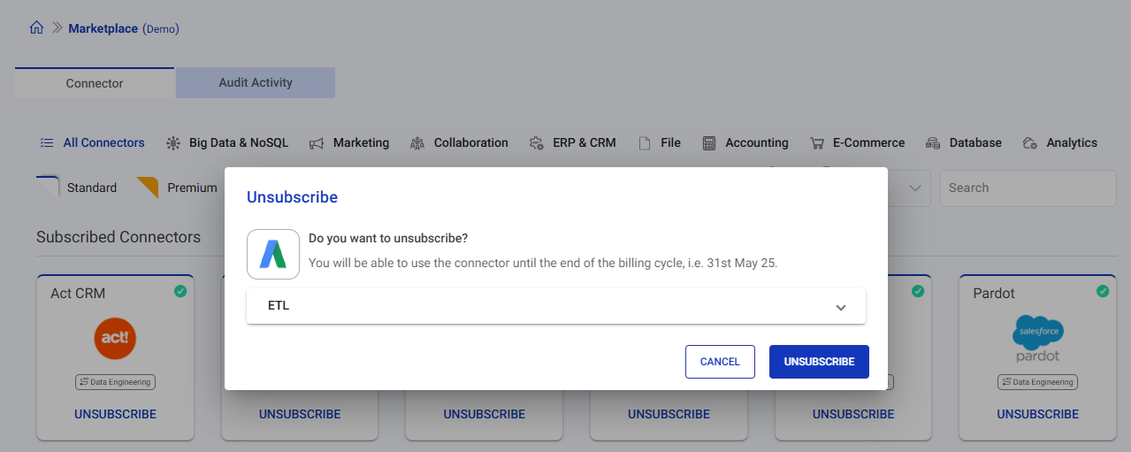
Task: Click Salesforce Pardot logo on card
Action: coord(1038,340)
